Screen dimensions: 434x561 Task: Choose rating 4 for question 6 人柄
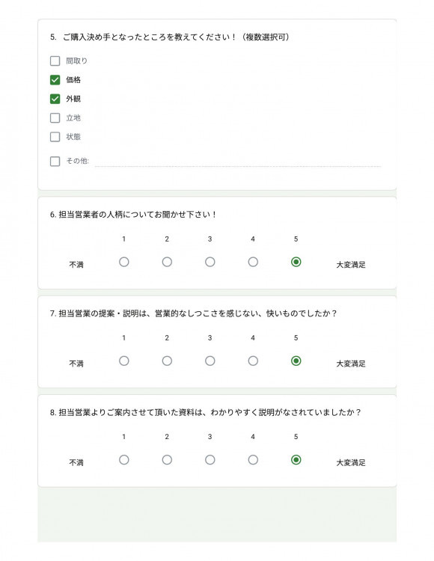coord(253,262)
